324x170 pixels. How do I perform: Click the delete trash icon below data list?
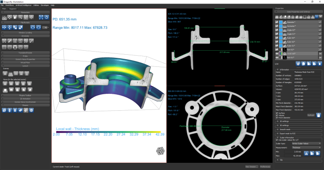319,64
